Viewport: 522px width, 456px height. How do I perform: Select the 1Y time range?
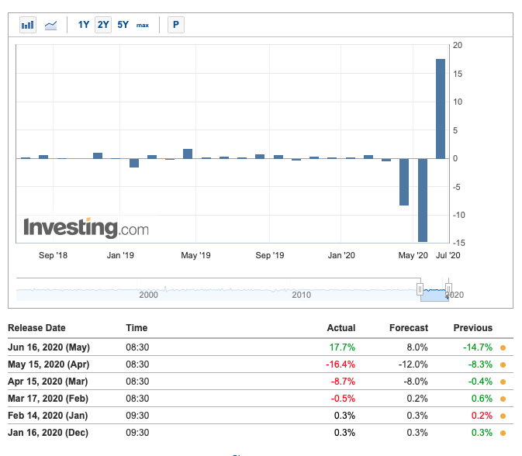(x=84, y=25)
